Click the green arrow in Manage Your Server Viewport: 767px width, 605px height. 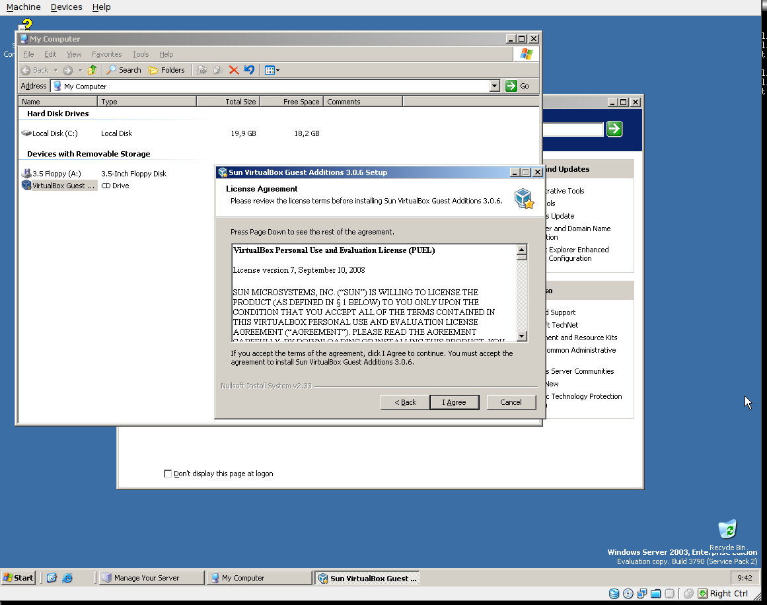click(614, 129)
